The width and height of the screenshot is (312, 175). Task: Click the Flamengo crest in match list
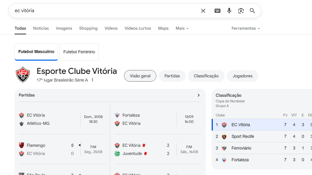click(22, 145)
